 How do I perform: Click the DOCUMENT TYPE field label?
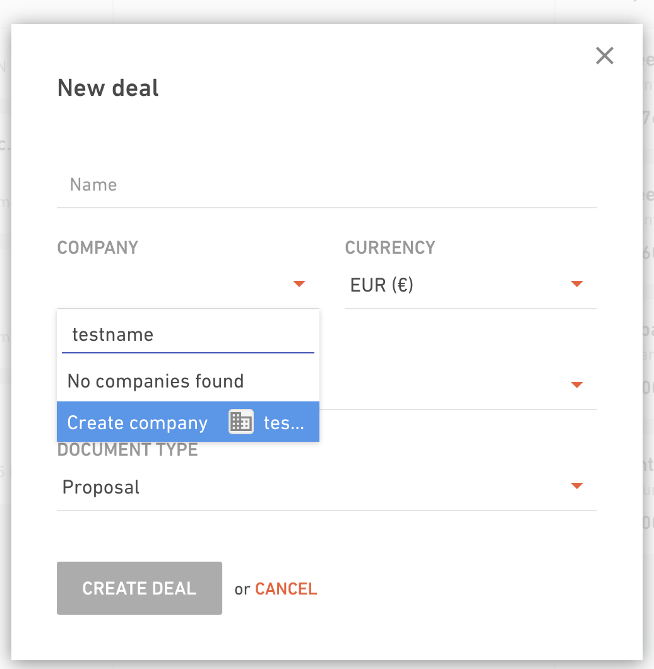click(x=128, y=450)
